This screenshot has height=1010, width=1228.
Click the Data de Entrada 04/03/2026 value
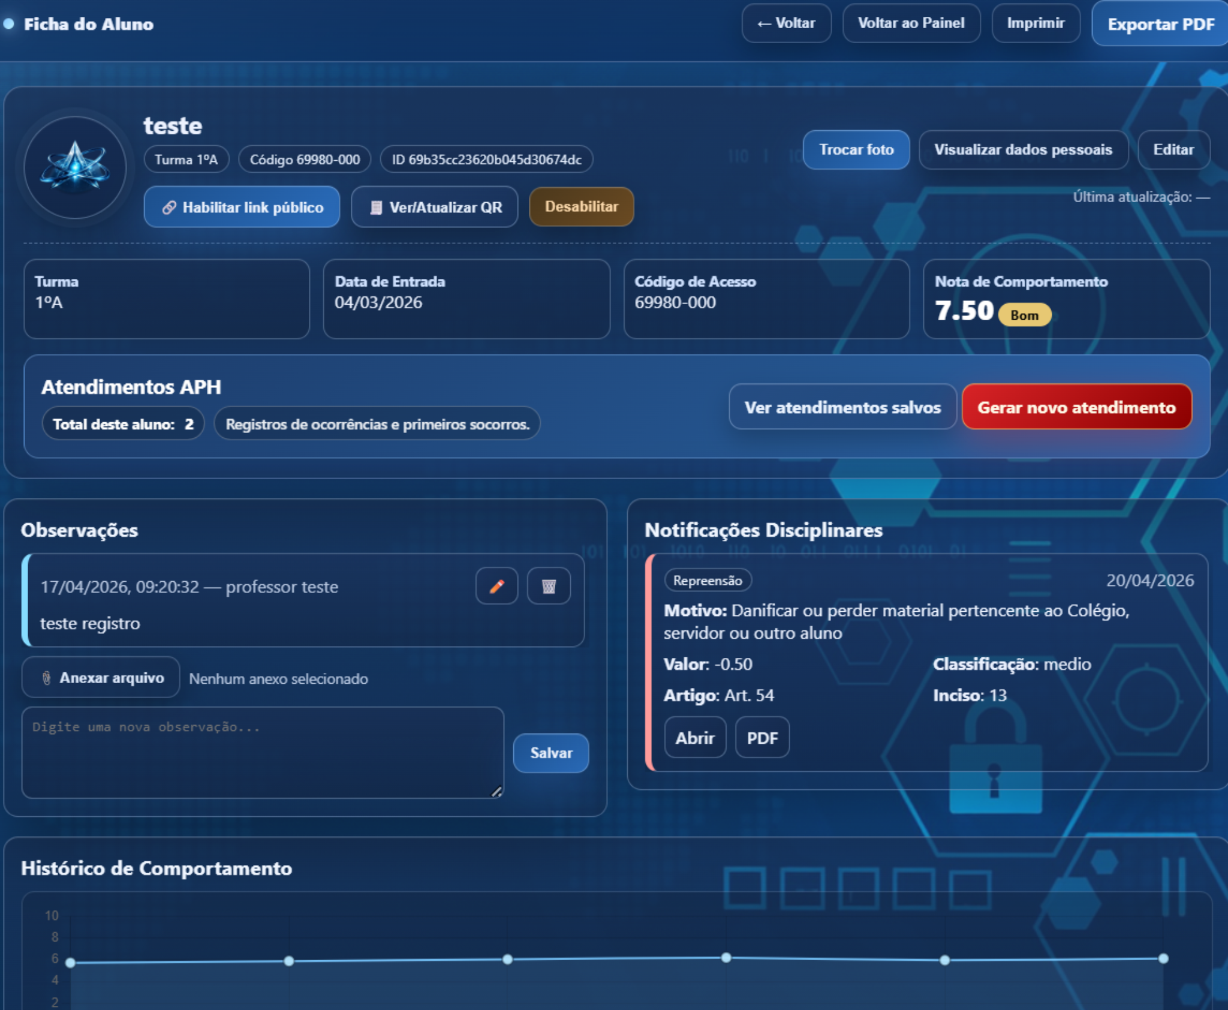378,302
